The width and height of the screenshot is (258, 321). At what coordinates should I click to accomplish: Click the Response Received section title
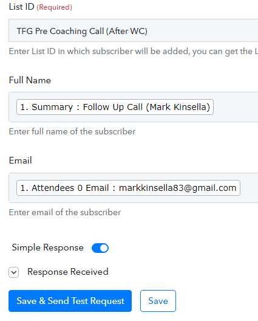click(x=68, y=272)
